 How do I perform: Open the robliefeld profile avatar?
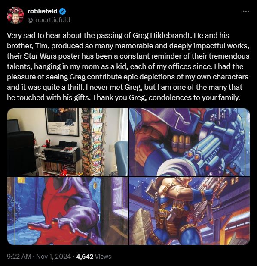(x=15, y=16)
